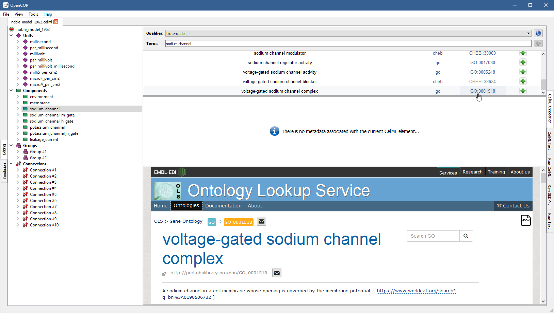The width and height of the screenshot is (554, 313).
Task: Click the mail icon beside the purl URL
Action: click(x=277, y=273)
